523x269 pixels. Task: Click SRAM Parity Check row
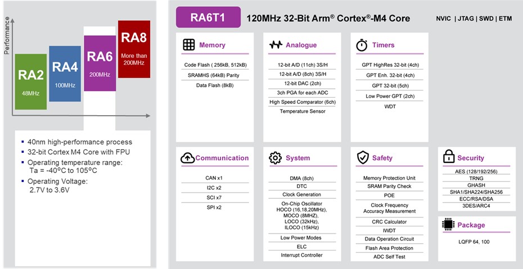(x=390, y=186)
